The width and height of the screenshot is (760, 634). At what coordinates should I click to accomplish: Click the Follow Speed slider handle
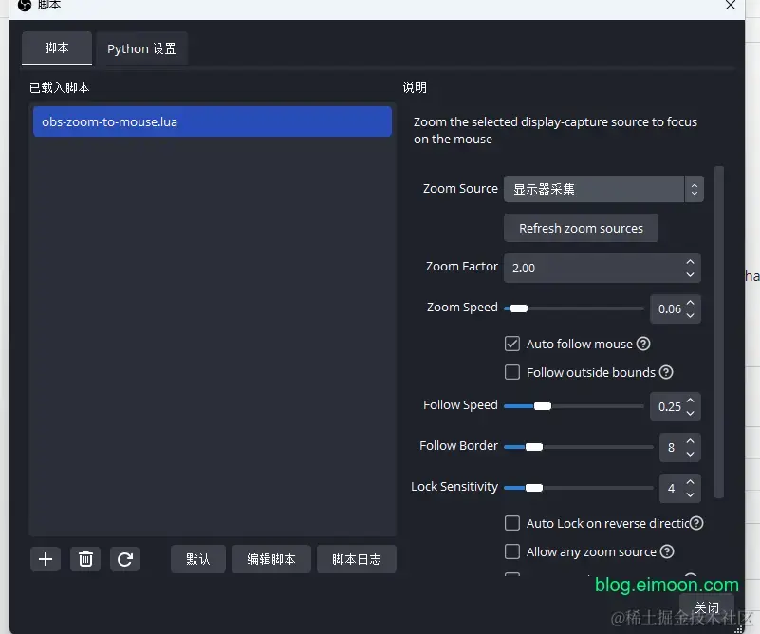point(543,406)
